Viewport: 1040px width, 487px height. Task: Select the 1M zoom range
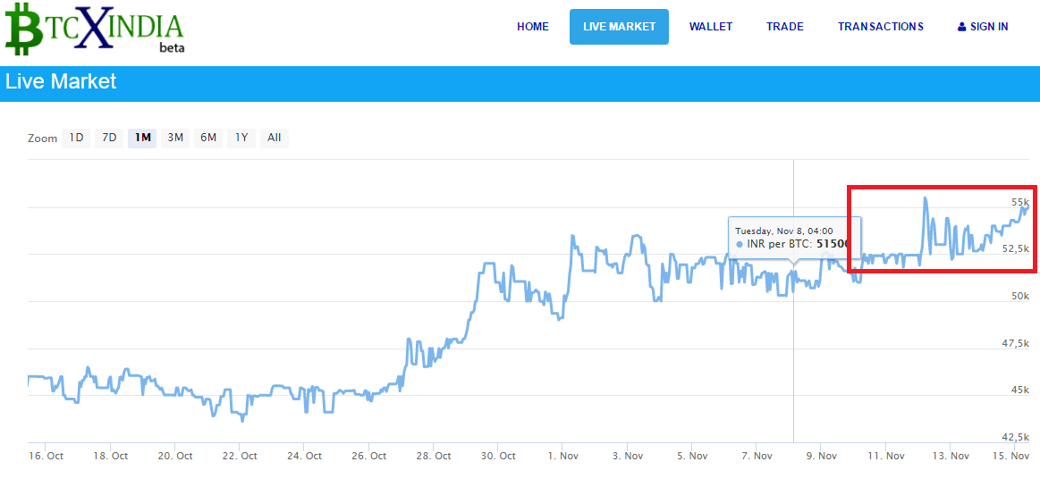coord(142,138)
